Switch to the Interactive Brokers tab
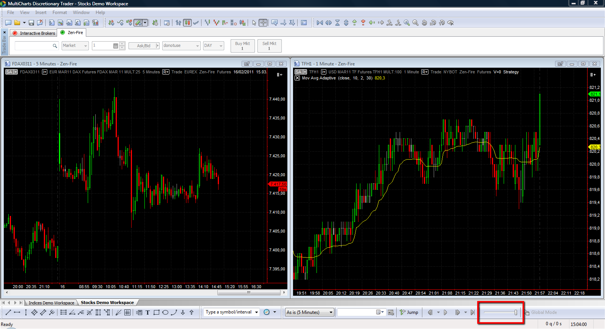The image size is (605, 329). pyautogui.click(x=34, y=33)
